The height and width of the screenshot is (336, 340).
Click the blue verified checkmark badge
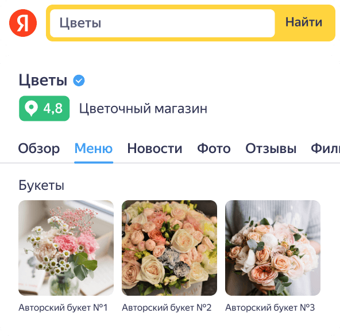click(x=79, y=81)
